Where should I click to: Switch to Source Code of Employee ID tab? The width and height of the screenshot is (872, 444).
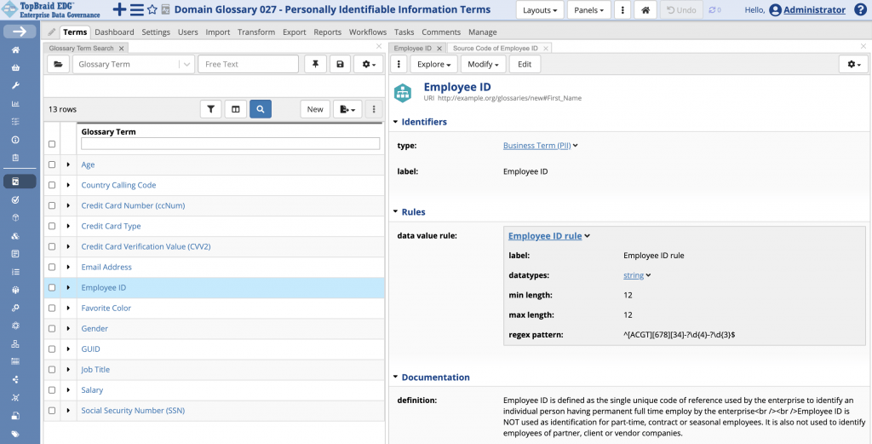coord(496,49)
